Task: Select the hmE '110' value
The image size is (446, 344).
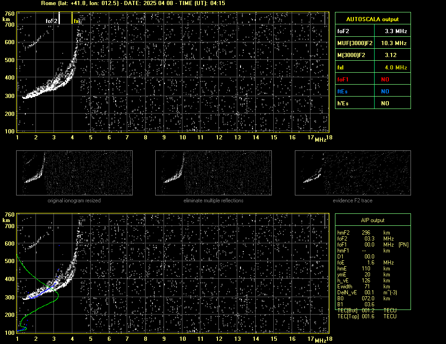Action: [366, 269]
